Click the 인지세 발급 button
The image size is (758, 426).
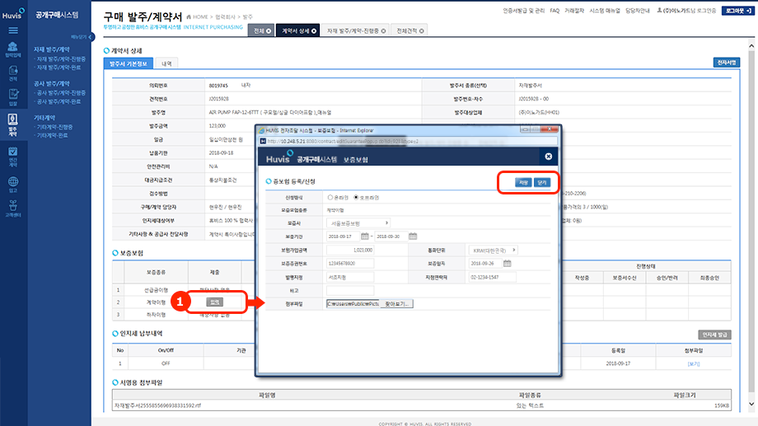[x=714, y=335]
